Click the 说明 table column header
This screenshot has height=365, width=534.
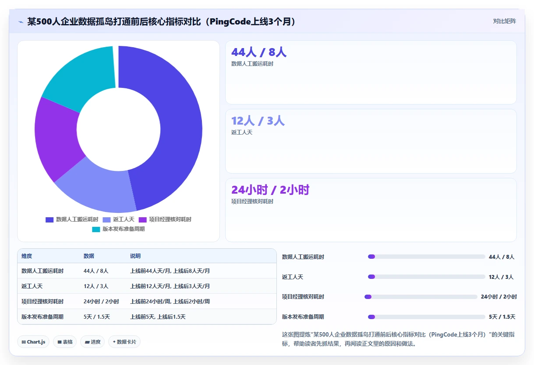135,256
